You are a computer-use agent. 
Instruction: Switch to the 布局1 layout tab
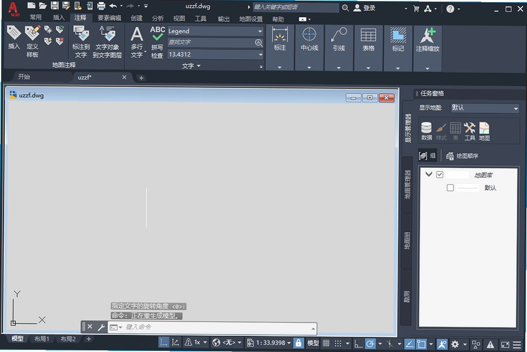click(x=42, y=339)
